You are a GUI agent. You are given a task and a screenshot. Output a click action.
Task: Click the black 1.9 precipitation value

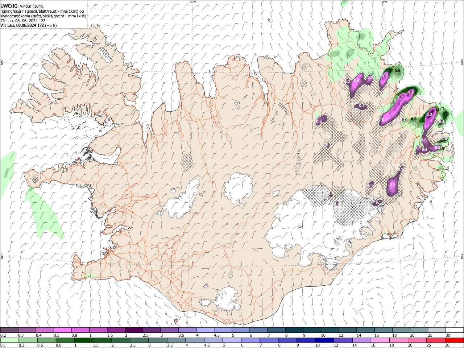[446, 114]
